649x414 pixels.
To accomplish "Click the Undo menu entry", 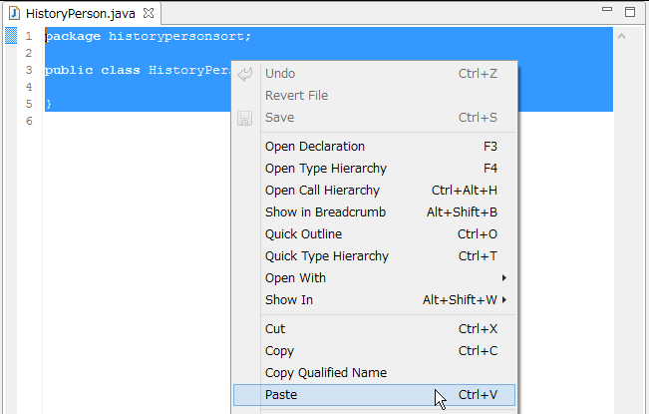I will point(374,74).
